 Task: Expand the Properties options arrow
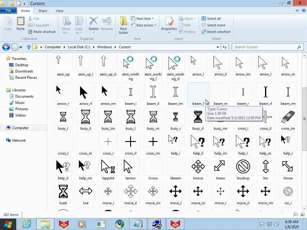coord(169,32)
